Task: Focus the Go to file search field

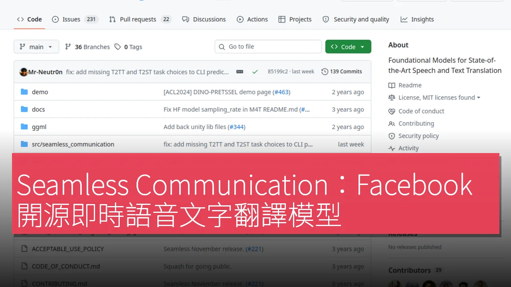Action: (x=268, y=47)
